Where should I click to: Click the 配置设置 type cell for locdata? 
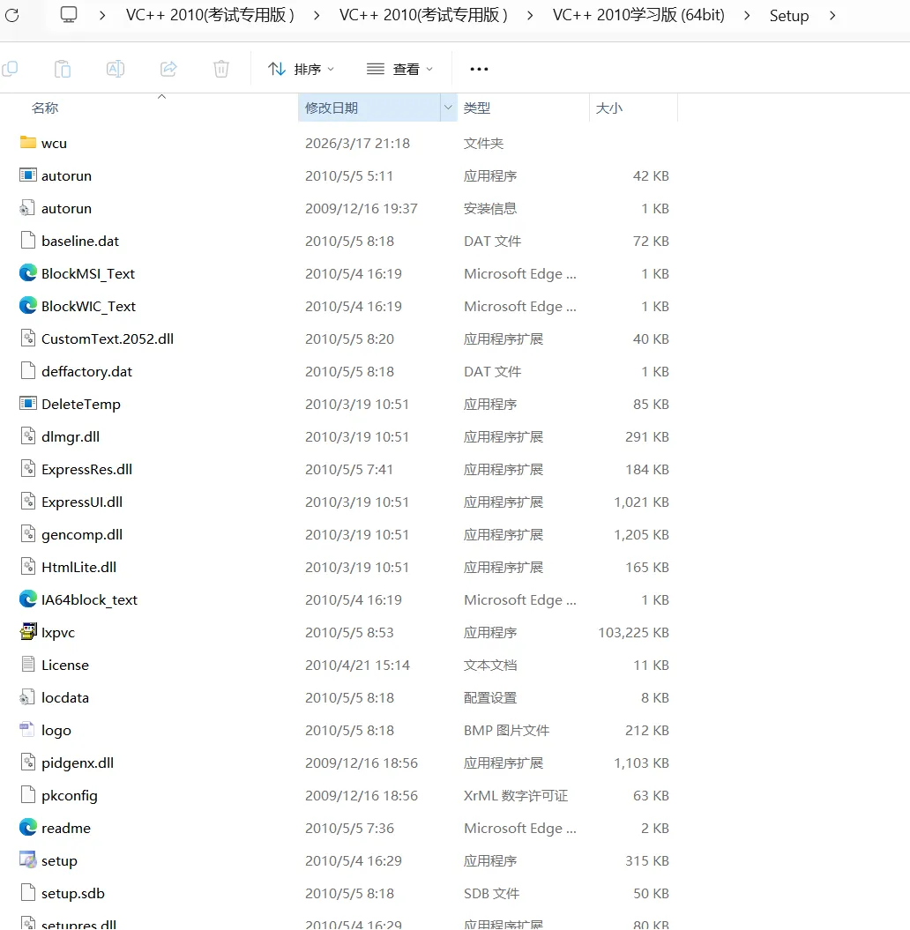coord(490,697)
